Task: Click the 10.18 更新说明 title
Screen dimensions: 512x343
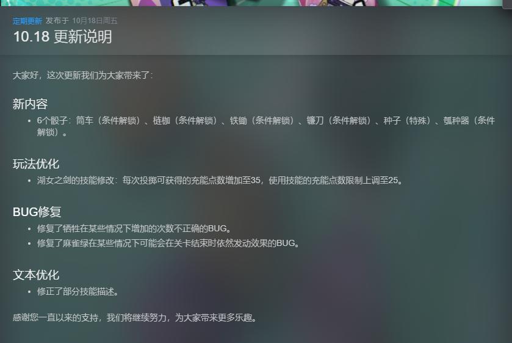Action: pyautogui.click(x=62, y=37)
